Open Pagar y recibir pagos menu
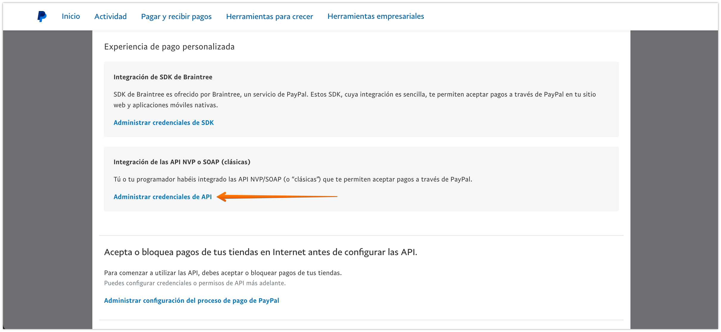This screenshot has height=332, width=721. pyautogui.click(x=176, y=16)
